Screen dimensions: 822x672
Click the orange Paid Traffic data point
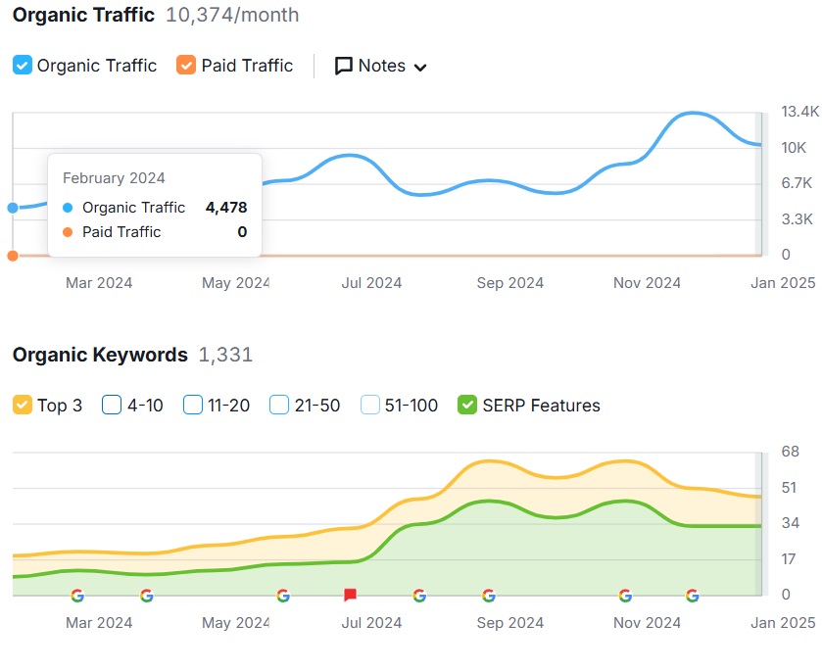pos(13,256)
